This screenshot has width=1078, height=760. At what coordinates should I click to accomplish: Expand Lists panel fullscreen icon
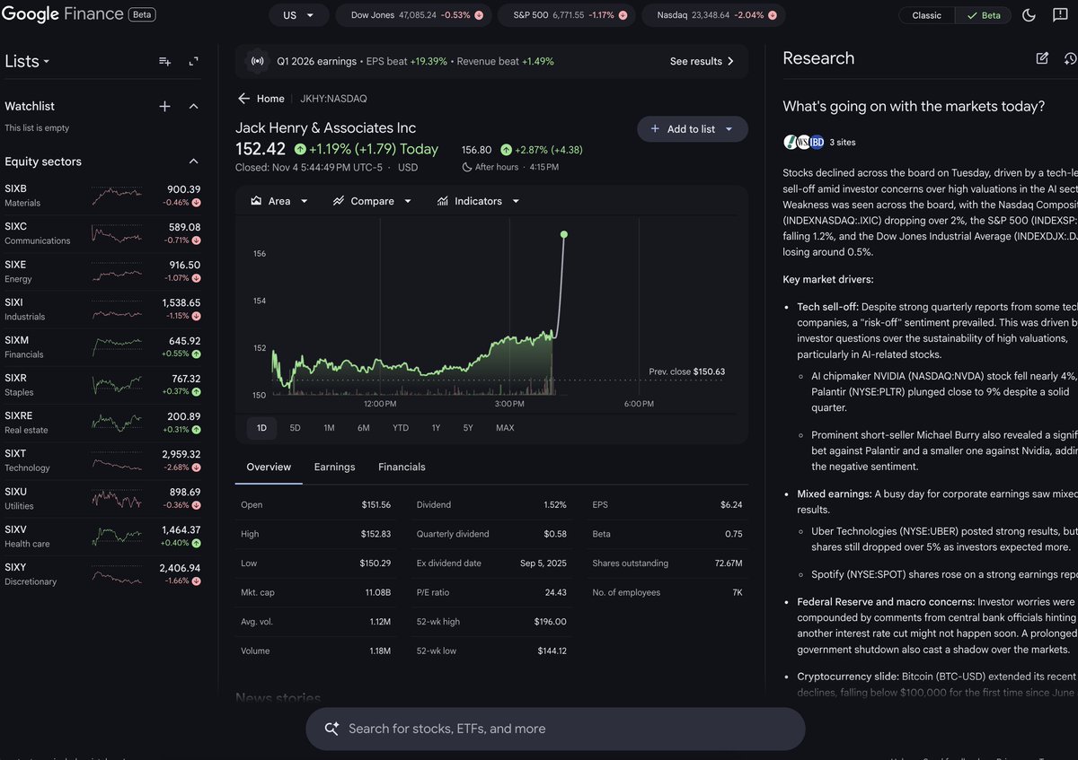pos(193,61)
